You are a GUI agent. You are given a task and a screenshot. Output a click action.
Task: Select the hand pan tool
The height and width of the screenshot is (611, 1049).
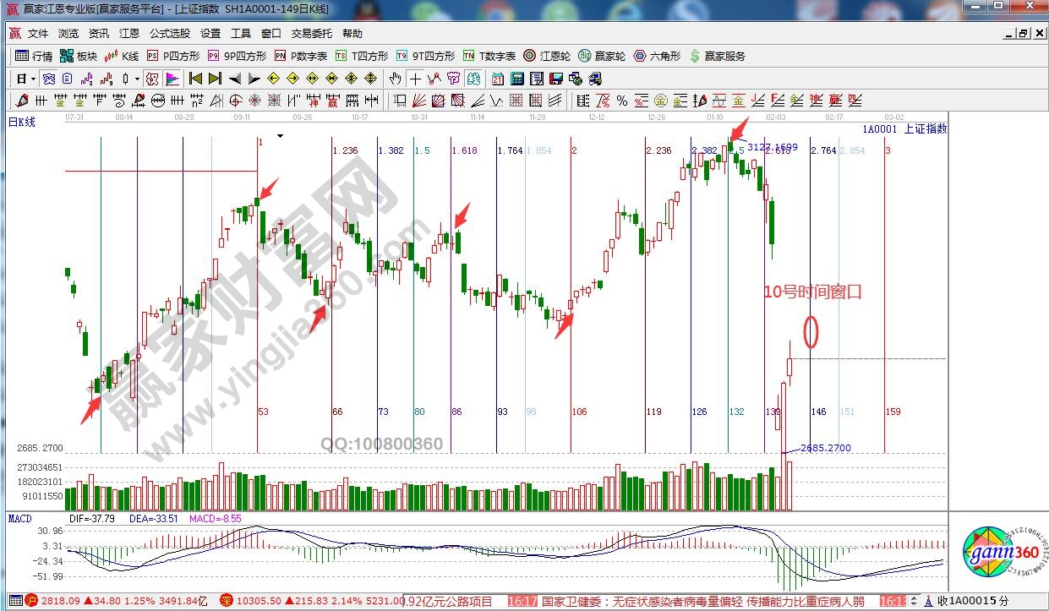(395, 79)
